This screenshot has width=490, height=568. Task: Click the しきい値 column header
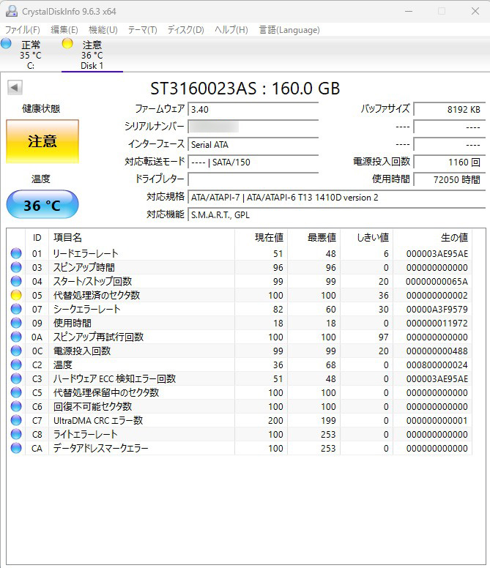(367, 238)
